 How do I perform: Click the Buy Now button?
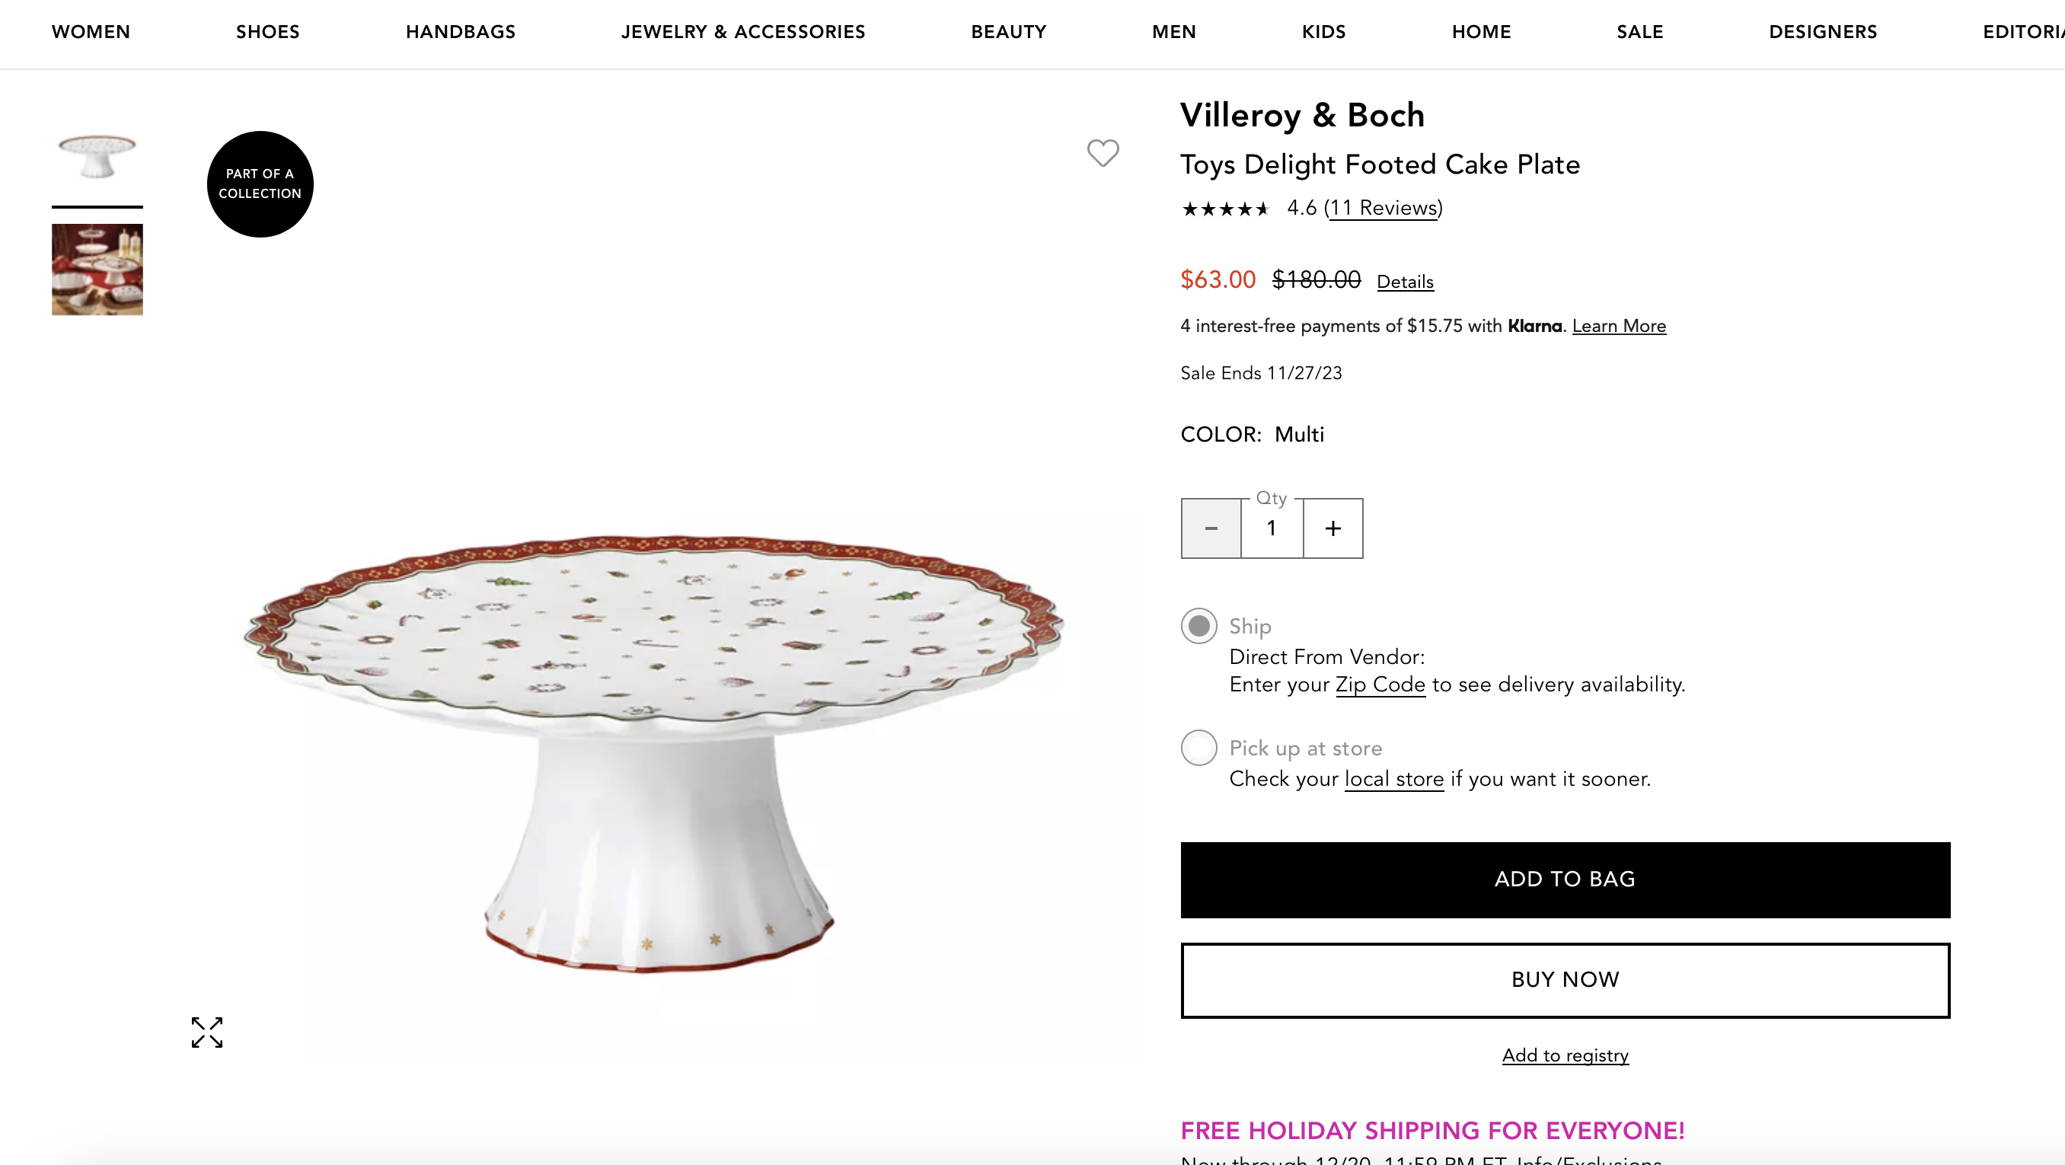click(x=1565, y=980)
